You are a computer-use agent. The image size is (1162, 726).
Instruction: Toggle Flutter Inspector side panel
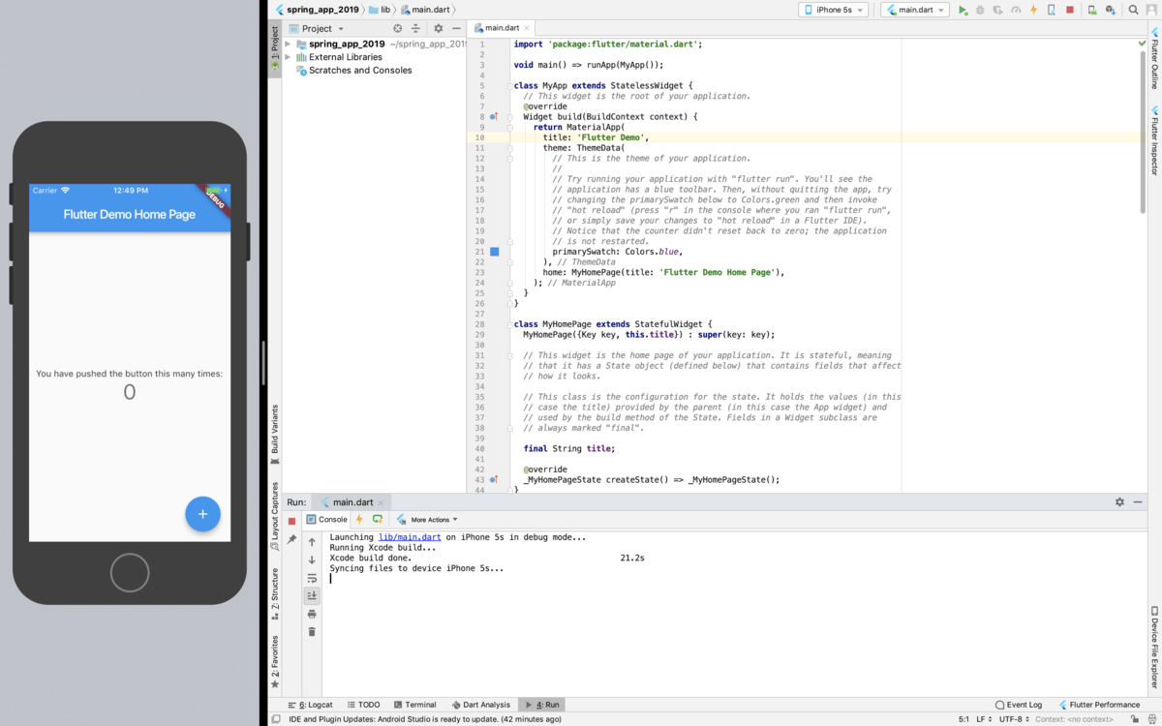[x=1154, y=141]
